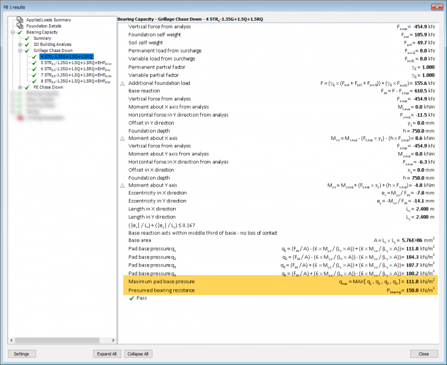Click the green Pass checkmark icon
The width and height of the screenshot is (447, 365).
pos(131,298)
